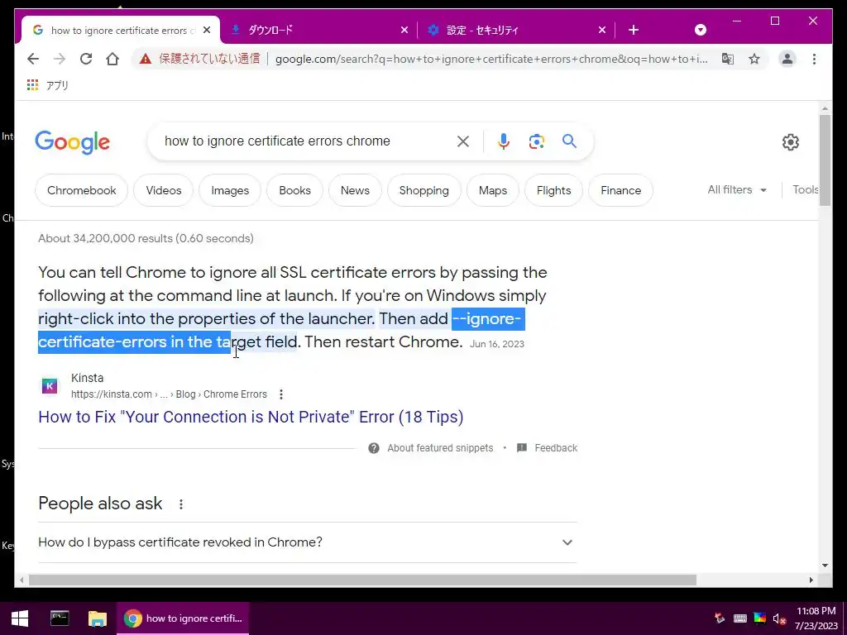Open Flights results filter
The image size is (847, 635).
[553, 191]
